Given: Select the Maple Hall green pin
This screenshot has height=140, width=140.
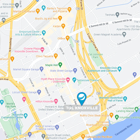Looking at the screenshot, I should (x=60, y=65).
